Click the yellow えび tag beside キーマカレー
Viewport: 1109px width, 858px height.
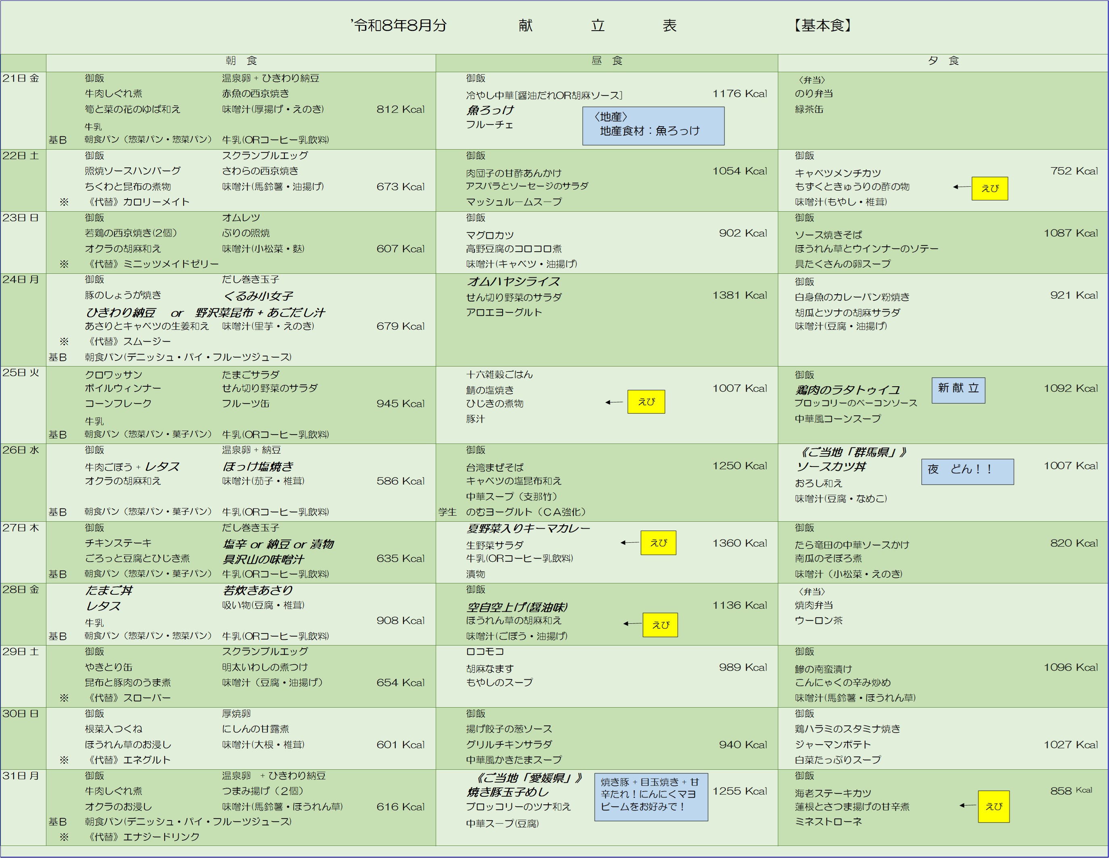pos(658,543)
